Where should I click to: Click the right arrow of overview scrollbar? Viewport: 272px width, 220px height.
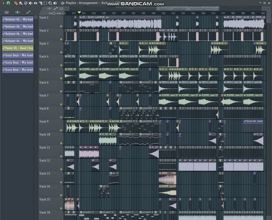[264, 8]
